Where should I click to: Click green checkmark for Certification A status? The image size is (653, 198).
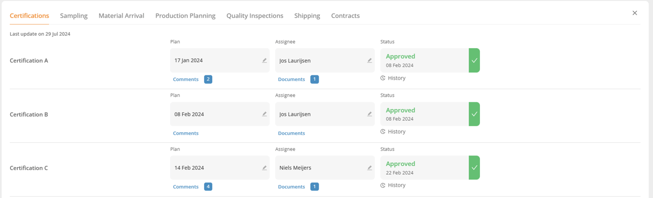pos(474,61)
